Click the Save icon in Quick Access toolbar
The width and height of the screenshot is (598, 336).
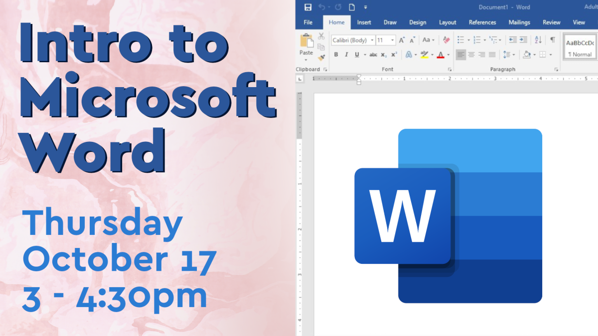coord(308,7)
